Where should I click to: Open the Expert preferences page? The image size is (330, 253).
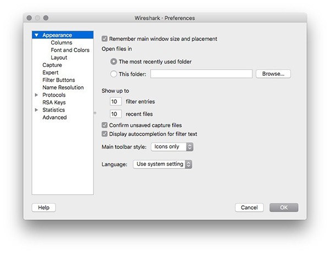(x=50, y=72)
